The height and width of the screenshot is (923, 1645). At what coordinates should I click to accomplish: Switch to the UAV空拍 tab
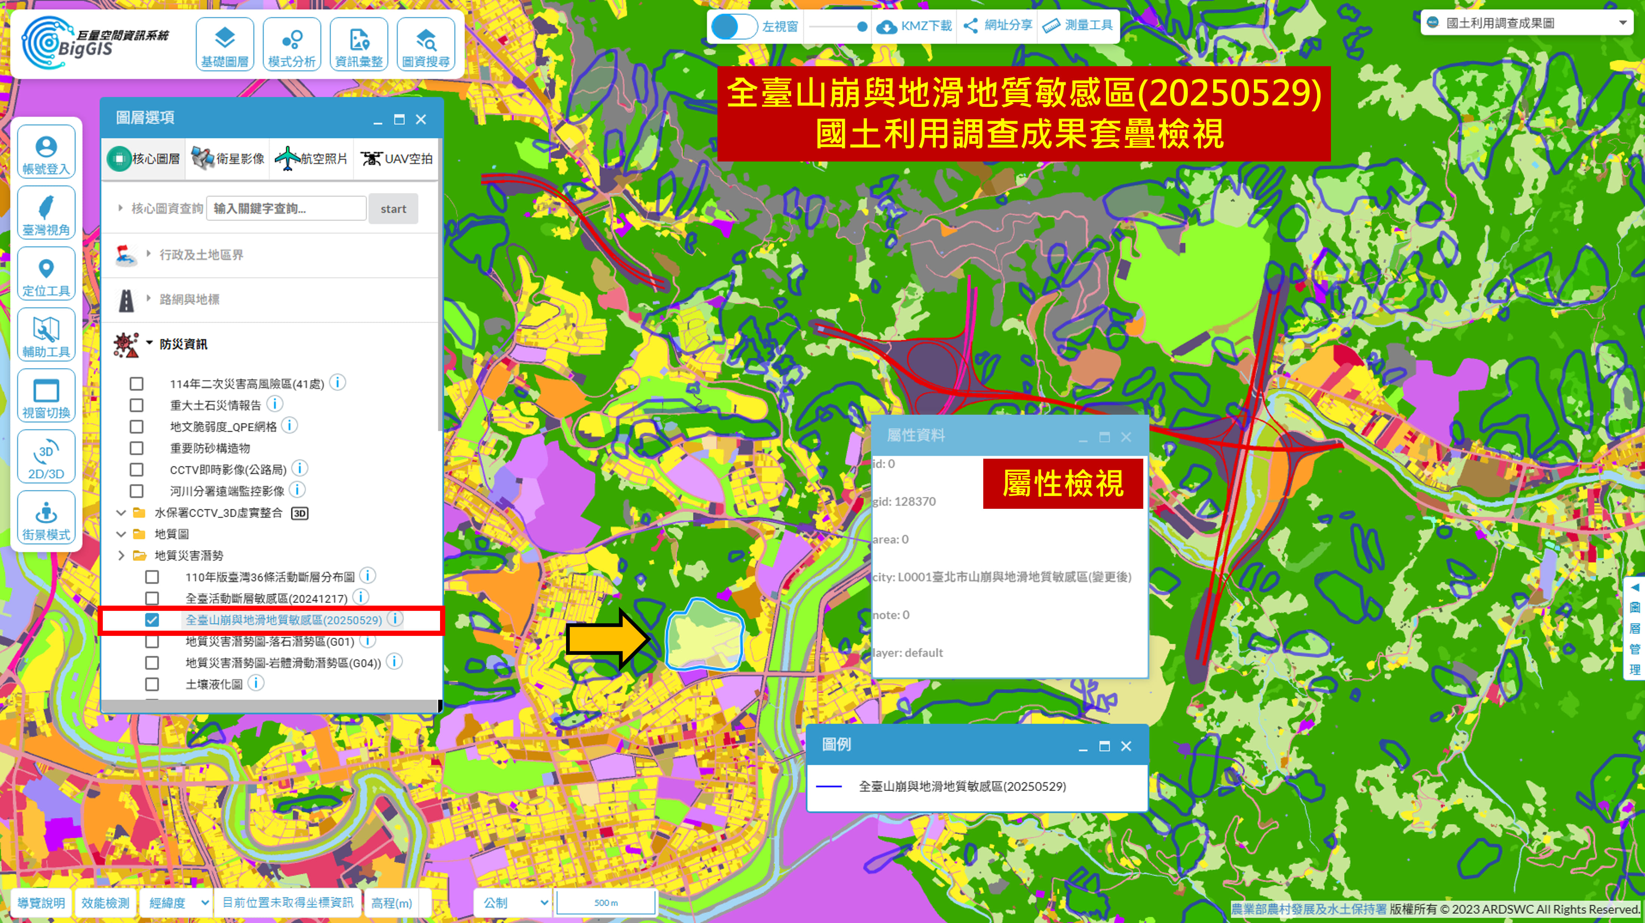[397, 159]
